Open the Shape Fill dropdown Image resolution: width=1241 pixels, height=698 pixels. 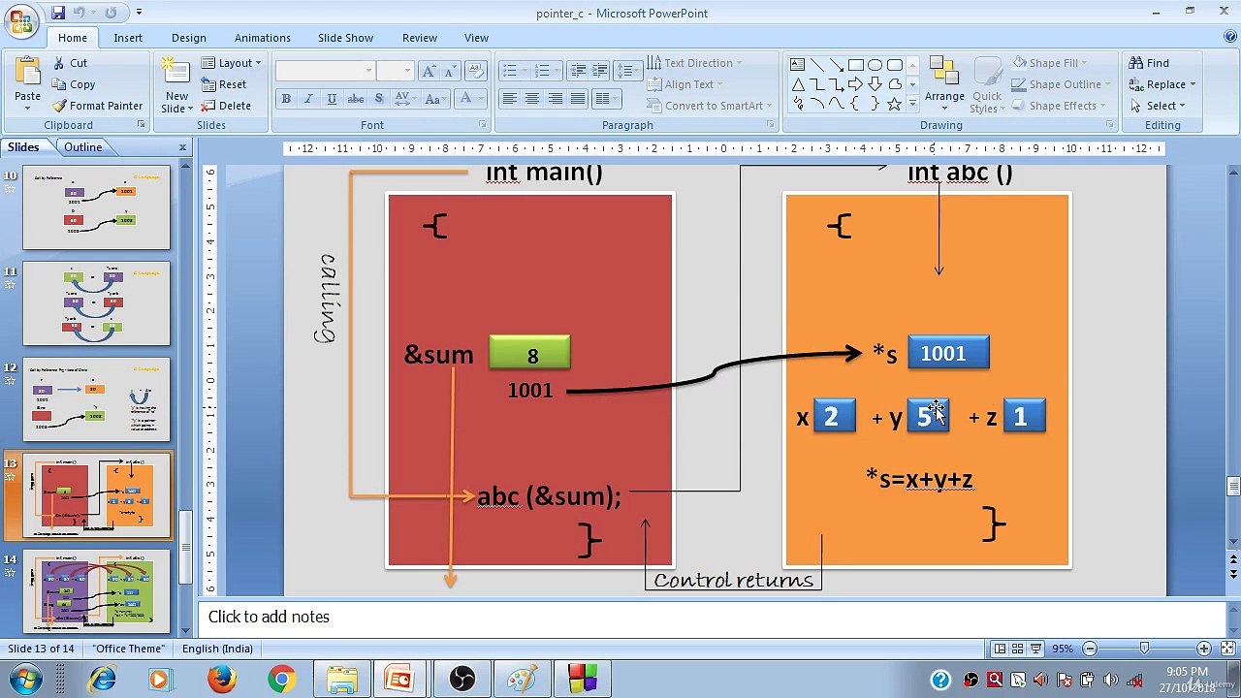pos(1050,63)
